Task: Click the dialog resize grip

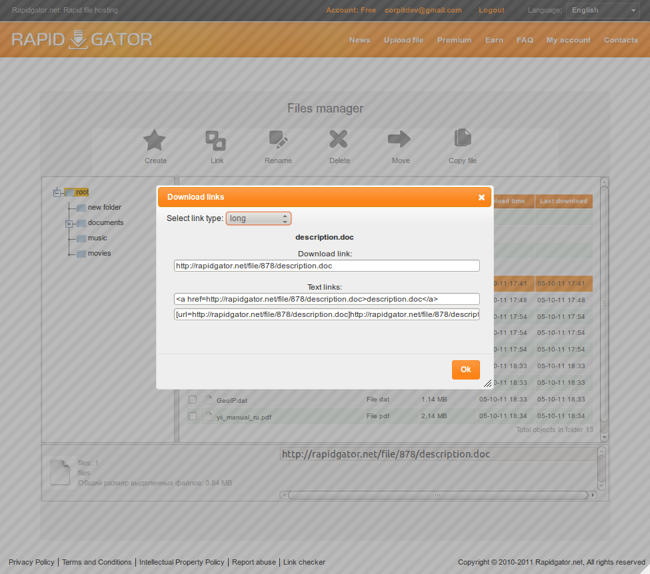Action: pyautogui.click(x=488, y=384)
